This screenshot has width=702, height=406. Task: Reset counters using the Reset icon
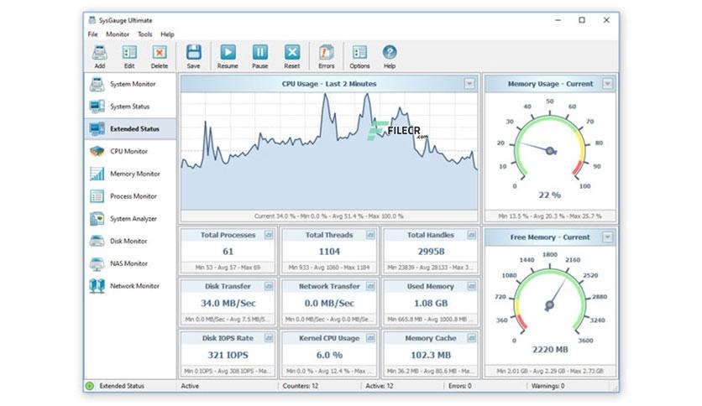(292, 53)
